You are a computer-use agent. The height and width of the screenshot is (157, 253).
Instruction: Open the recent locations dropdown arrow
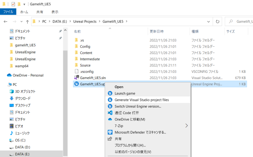coord(22,21)
